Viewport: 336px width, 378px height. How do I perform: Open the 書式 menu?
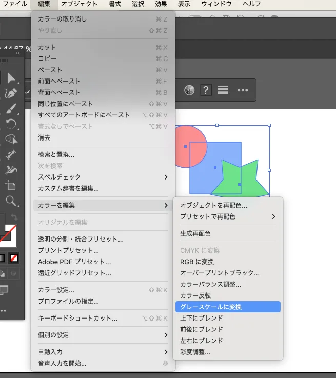point(115,4)
